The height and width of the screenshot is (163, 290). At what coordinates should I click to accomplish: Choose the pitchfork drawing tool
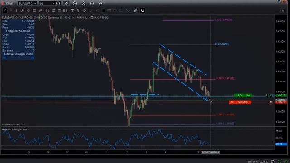pyautogui.click(x=22, y=10)
